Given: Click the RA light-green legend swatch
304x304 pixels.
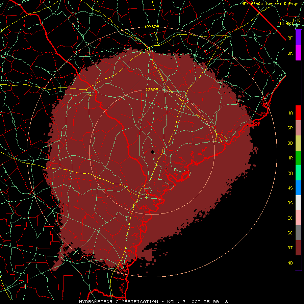Looking at the screenshot, I should point(298,173).
